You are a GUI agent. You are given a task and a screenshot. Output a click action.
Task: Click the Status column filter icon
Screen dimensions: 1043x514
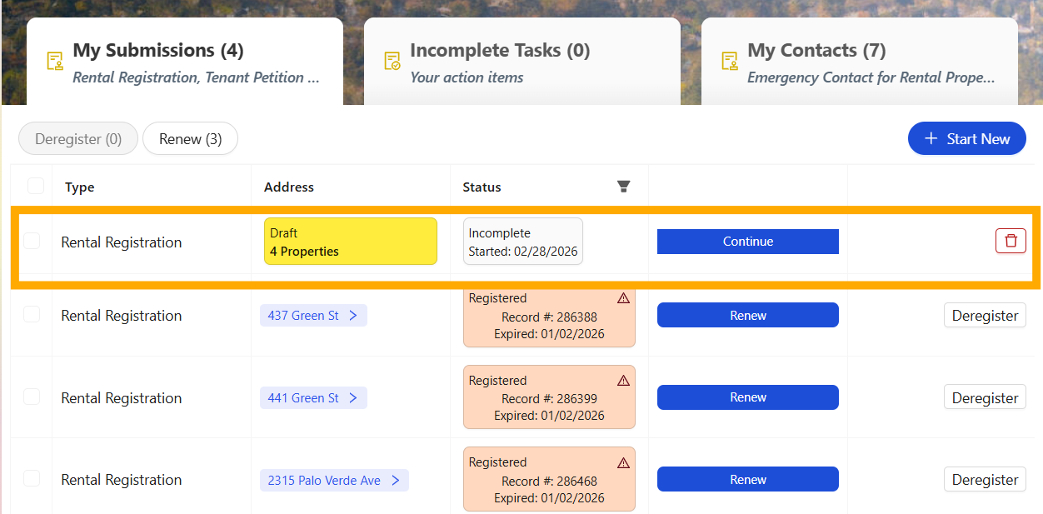623,187
